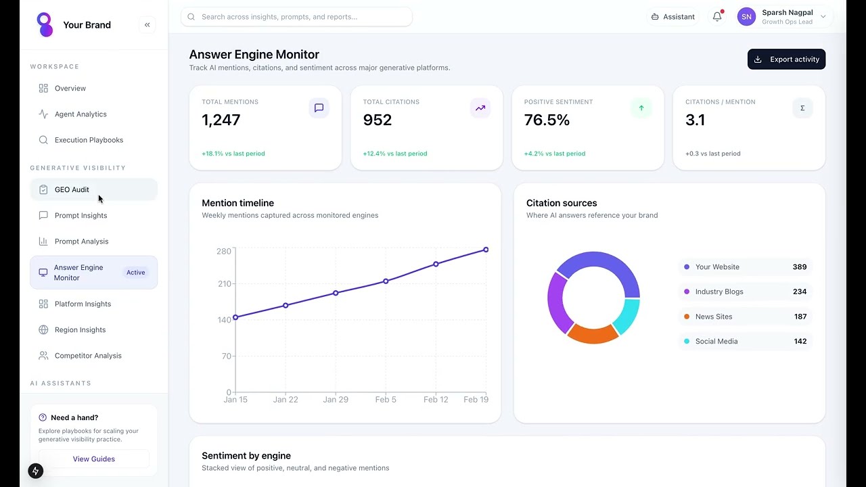The height and width of the screenshot is (487, 866).
Task: Click Export activity button
Action: point(786,60)
